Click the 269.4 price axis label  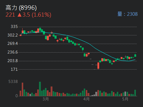(x=13, y=44)
